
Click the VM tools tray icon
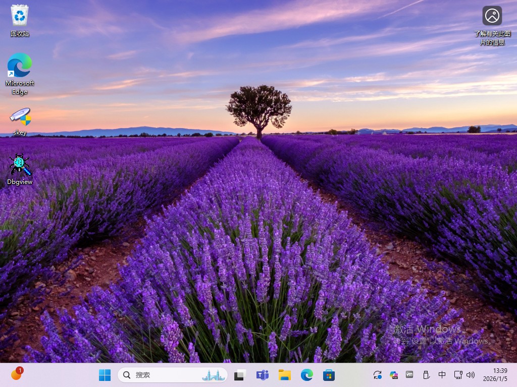pos(409,375)
